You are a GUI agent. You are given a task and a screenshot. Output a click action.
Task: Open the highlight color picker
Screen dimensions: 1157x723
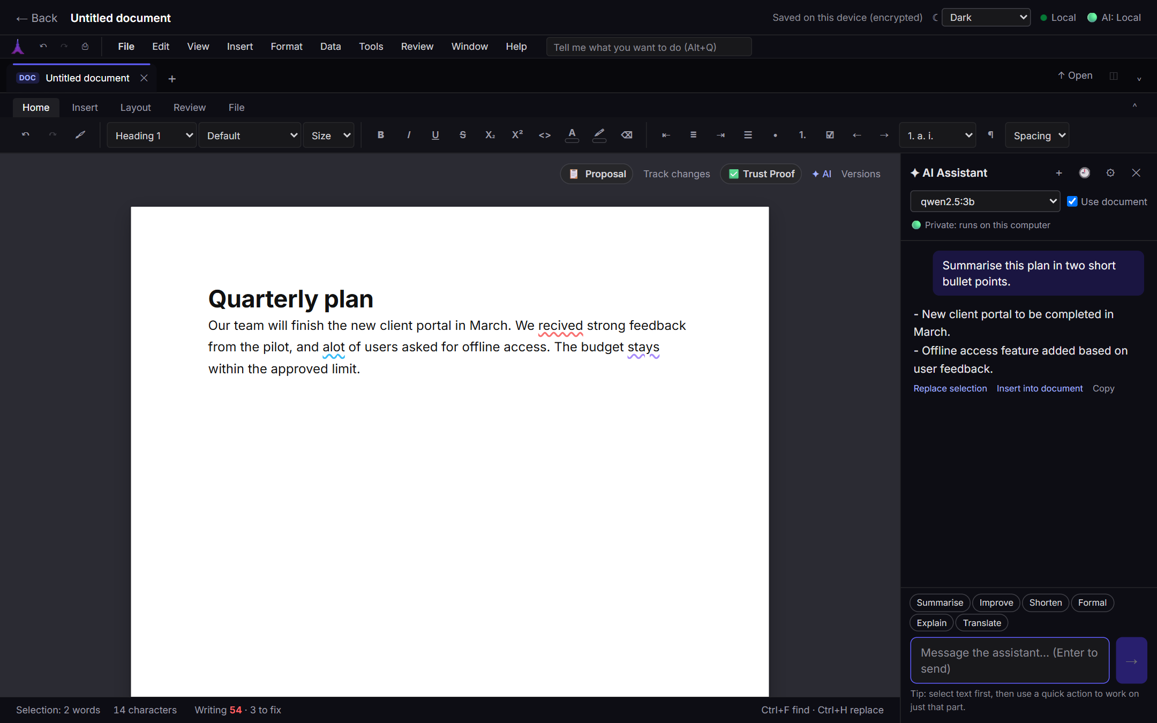coord(599,135)
